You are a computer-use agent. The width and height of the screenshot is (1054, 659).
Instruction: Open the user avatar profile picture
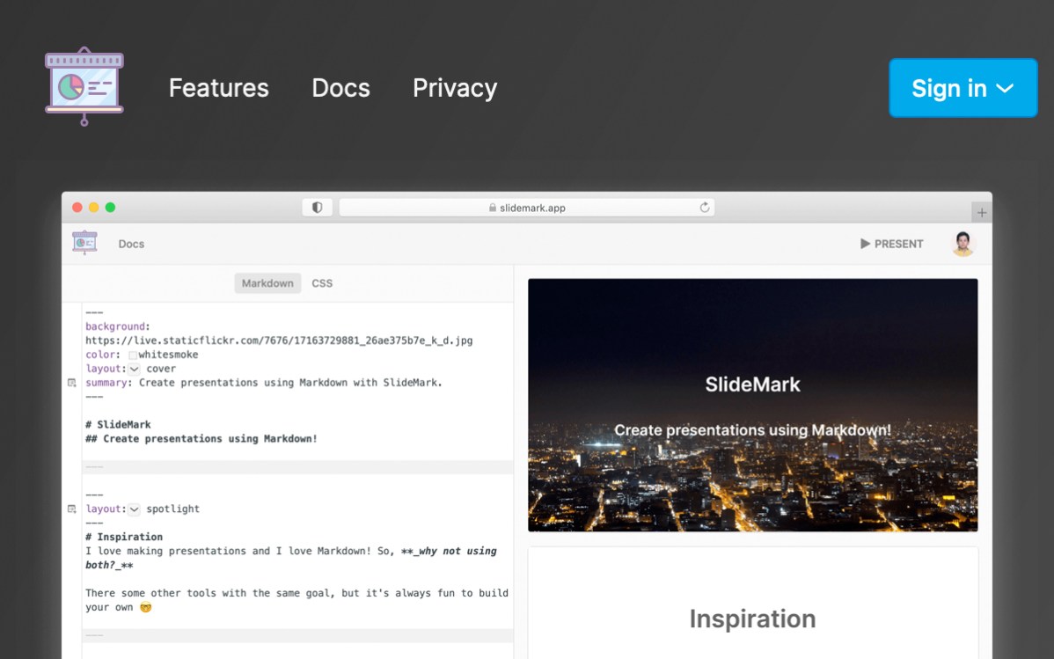(x=963, y=244)
